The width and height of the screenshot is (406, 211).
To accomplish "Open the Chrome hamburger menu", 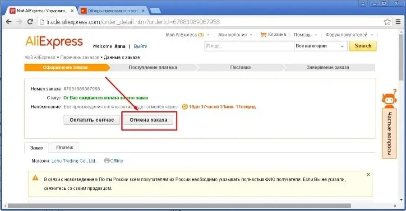I will coord(398,22).
